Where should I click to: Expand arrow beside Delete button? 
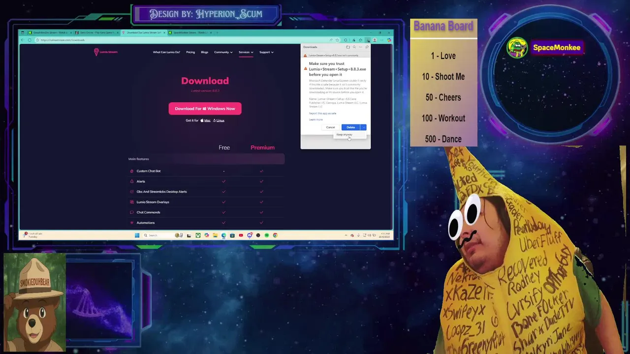(x=364, y=127)
